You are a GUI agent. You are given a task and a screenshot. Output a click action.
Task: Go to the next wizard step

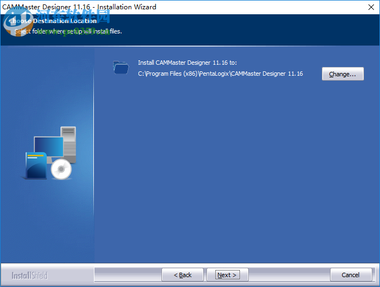(227, 275)
